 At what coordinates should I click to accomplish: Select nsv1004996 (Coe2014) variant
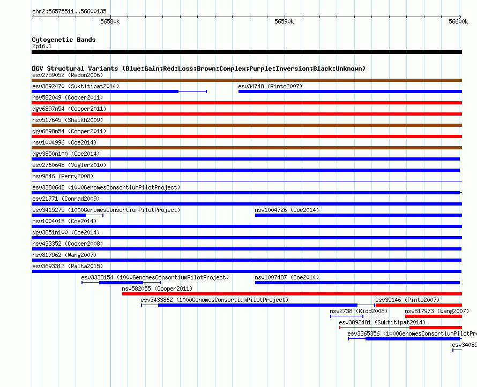[x=247, y=148]
